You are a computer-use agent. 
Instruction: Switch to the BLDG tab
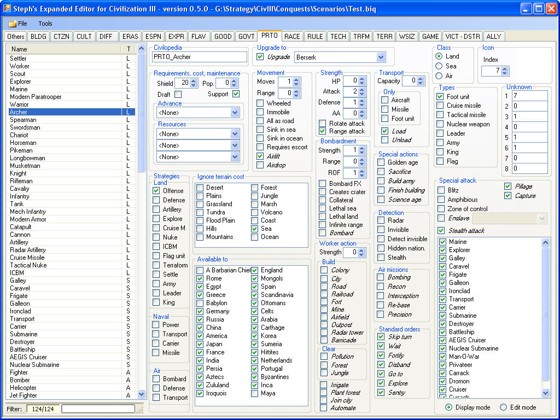click(38, 37)
